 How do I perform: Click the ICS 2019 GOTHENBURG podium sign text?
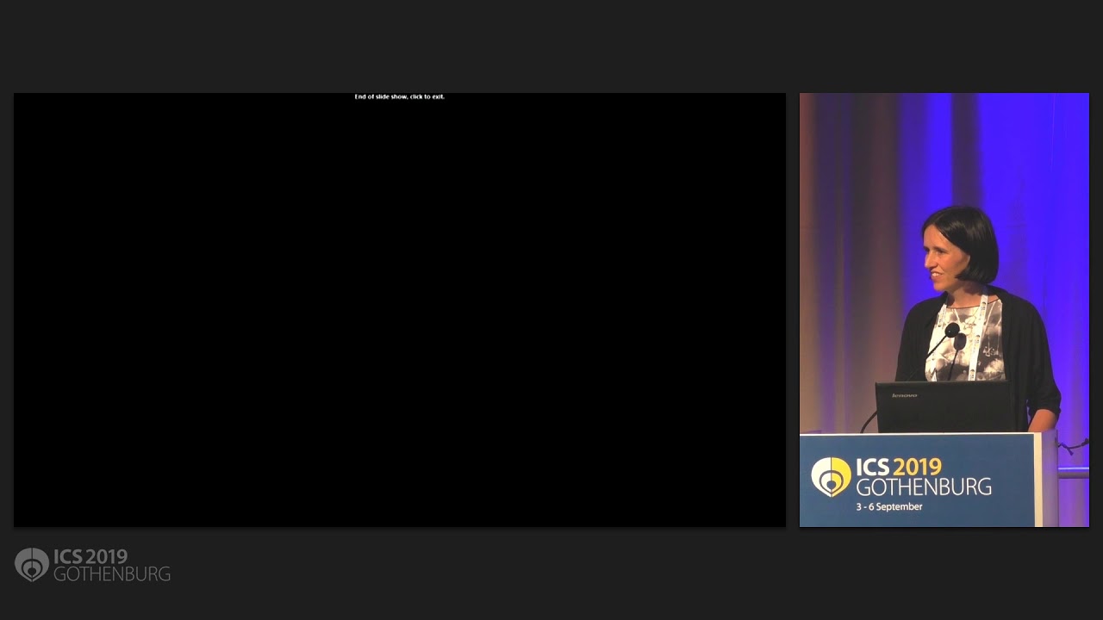pos(923,477)
